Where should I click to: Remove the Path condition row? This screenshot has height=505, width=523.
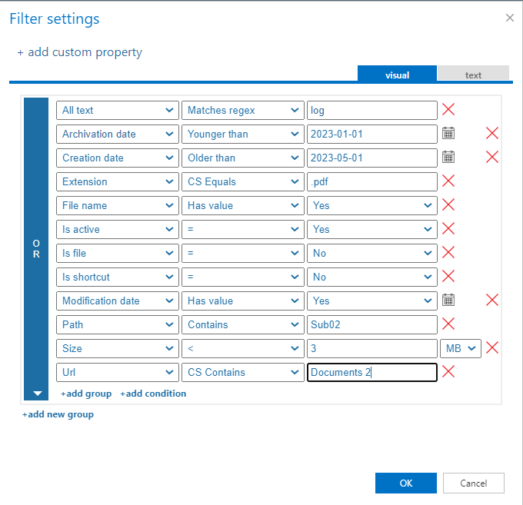coord(448,324)
